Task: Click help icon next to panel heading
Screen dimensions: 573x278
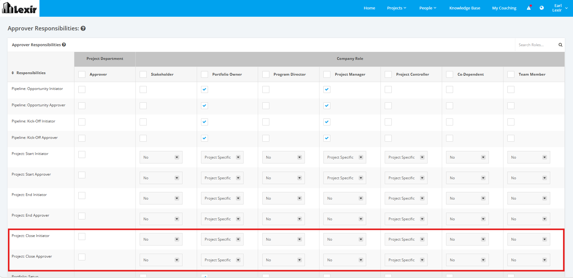Action: (x=64, y=45)
